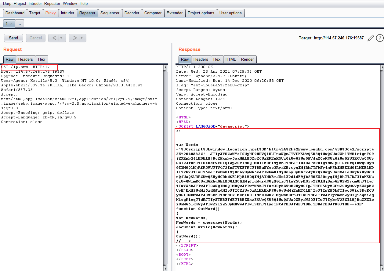Select the Request Hex tab

click(x=42, y=59)
